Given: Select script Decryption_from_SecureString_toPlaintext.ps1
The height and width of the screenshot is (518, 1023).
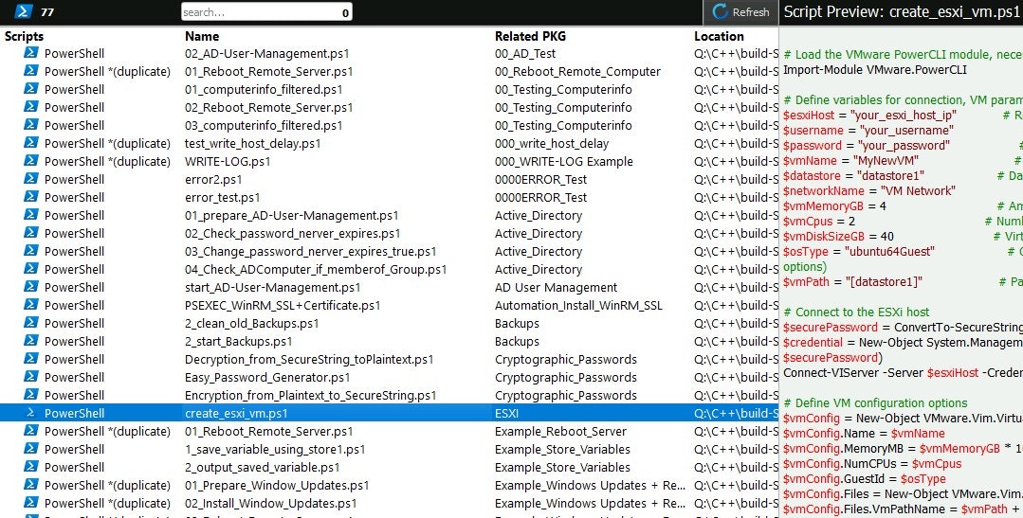Looking at the screenshot, I should [x=309, y=359].
